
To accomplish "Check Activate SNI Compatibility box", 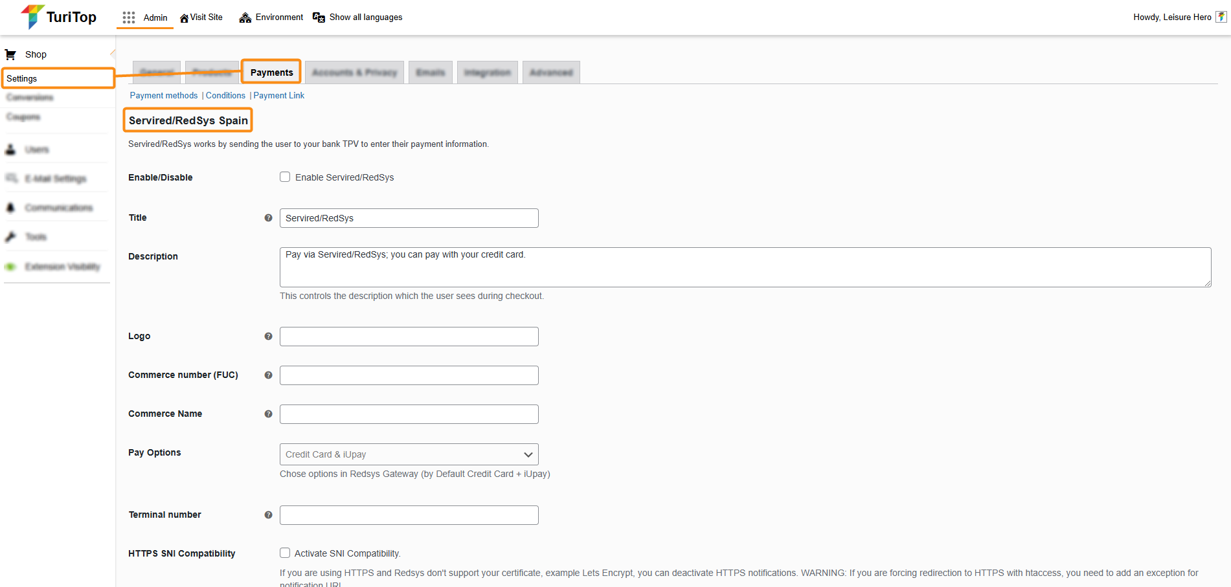I will [x=285, y=553].
